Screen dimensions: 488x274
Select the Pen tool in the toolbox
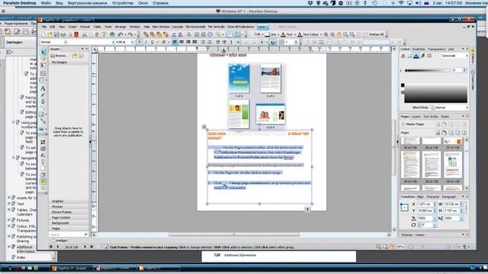43,101
